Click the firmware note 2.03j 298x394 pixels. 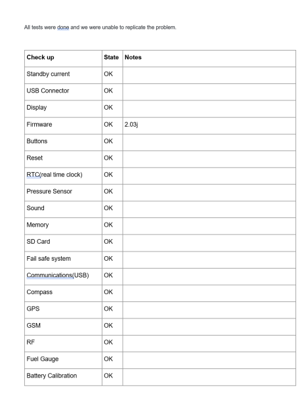(x=131, y=124)
